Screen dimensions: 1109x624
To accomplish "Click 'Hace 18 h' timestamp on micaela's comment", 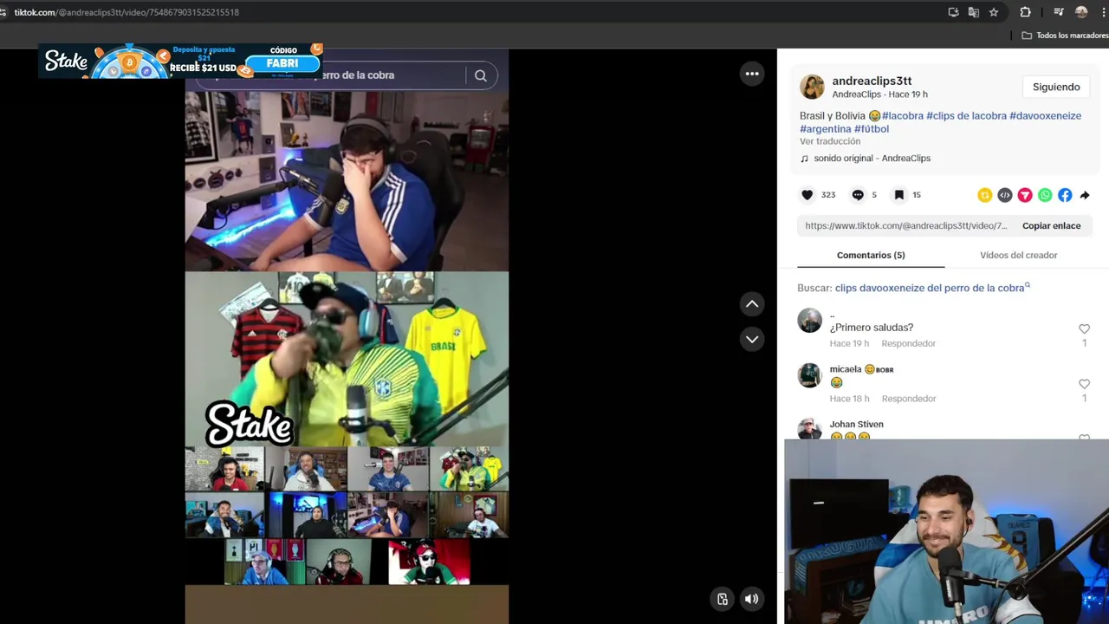I will tap(849, 399).
